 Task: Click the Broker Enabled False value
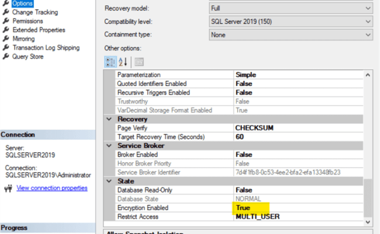click(x=244, y=154)
